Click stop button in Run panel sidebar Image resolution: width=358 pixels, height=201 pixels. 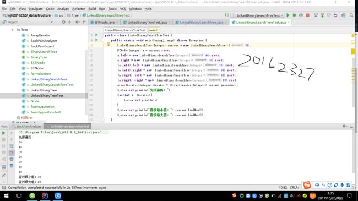4,139
